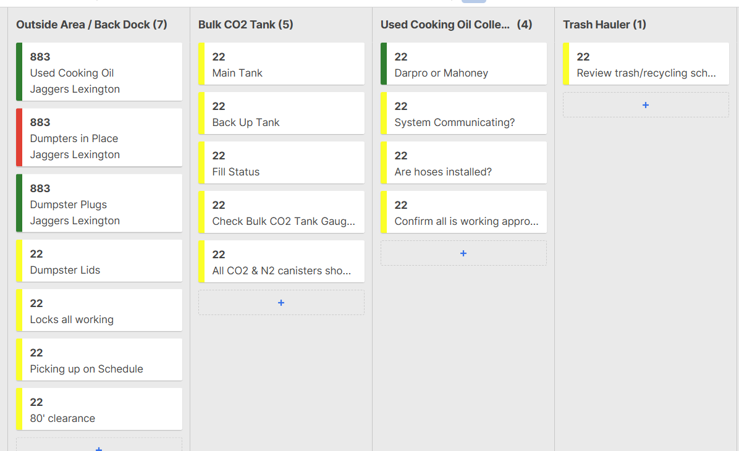
Task: Select the Dumpster Plugs card
Action: tap(99, 204)
